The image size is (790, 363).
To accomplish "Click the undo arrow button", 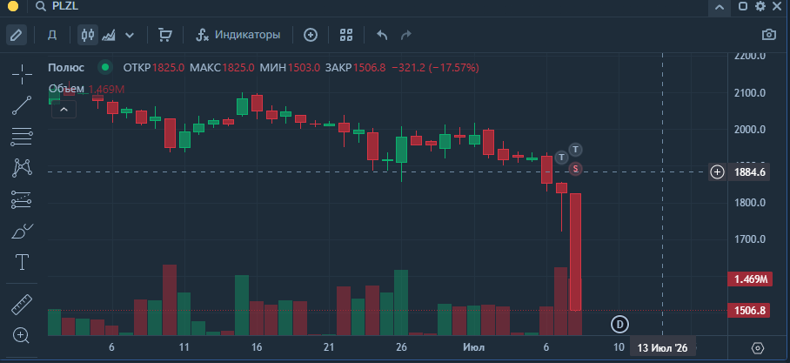I will tap(383, 35).
